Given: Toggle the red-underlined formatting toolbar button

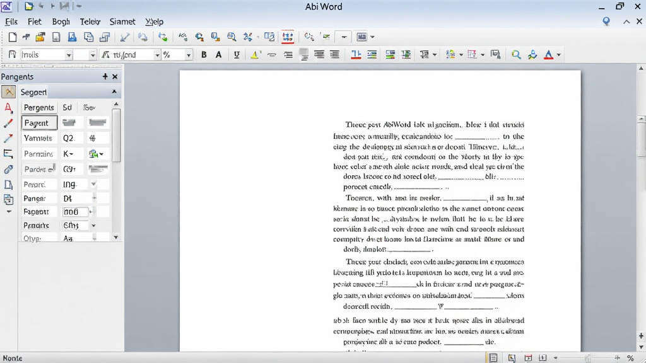Looking at the screenshot, I should pyautogui.click(x=356, y=54).
